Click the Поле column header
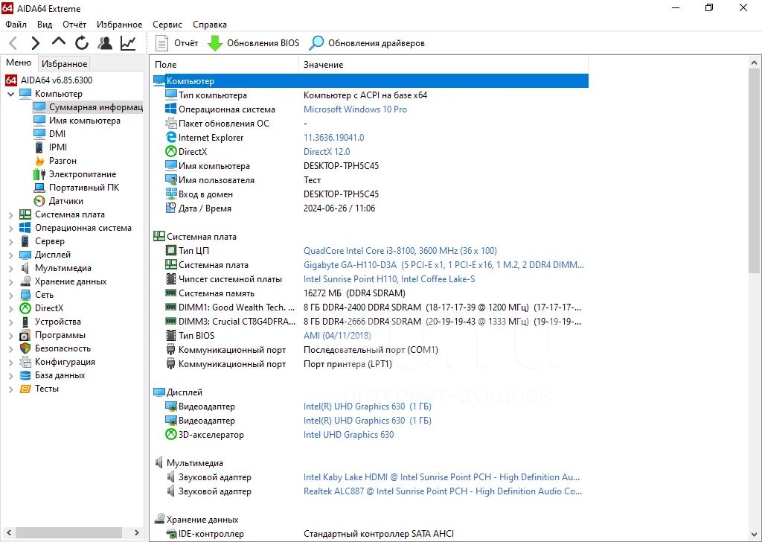This screenshot has height=542, width=762. (x=225, y=65)
